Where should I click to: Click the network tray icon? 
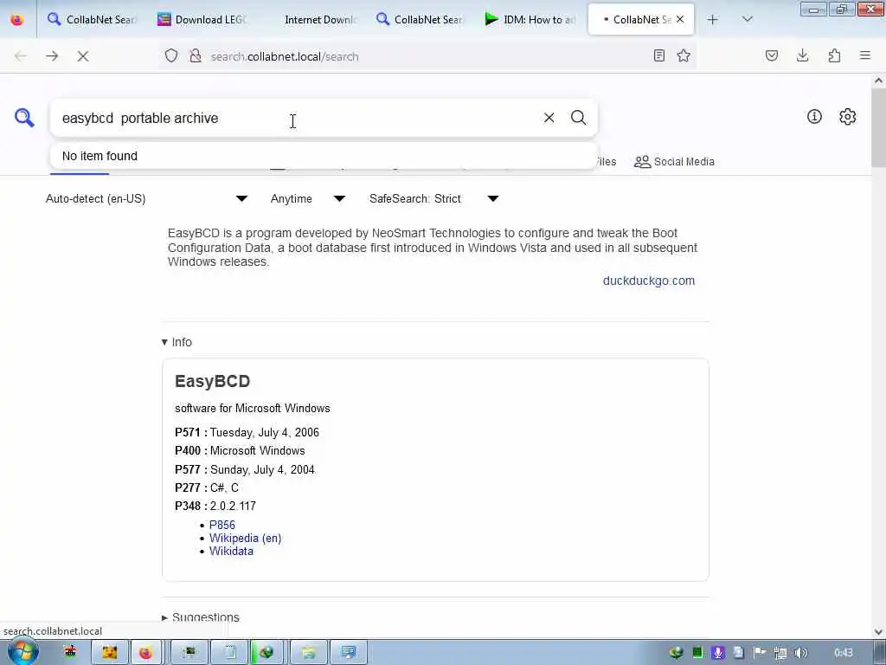(x=780, y=653)
